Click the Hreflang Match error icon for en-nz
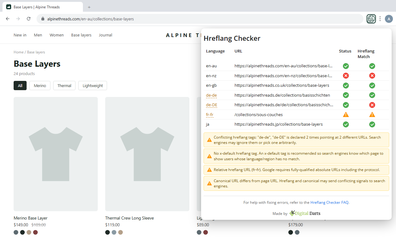Screen dimensions: 396x247 pyautogui.click(x=372, y=76)
